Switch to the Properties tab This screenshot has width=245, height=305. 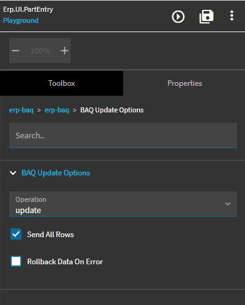click(x=185, y=83)
